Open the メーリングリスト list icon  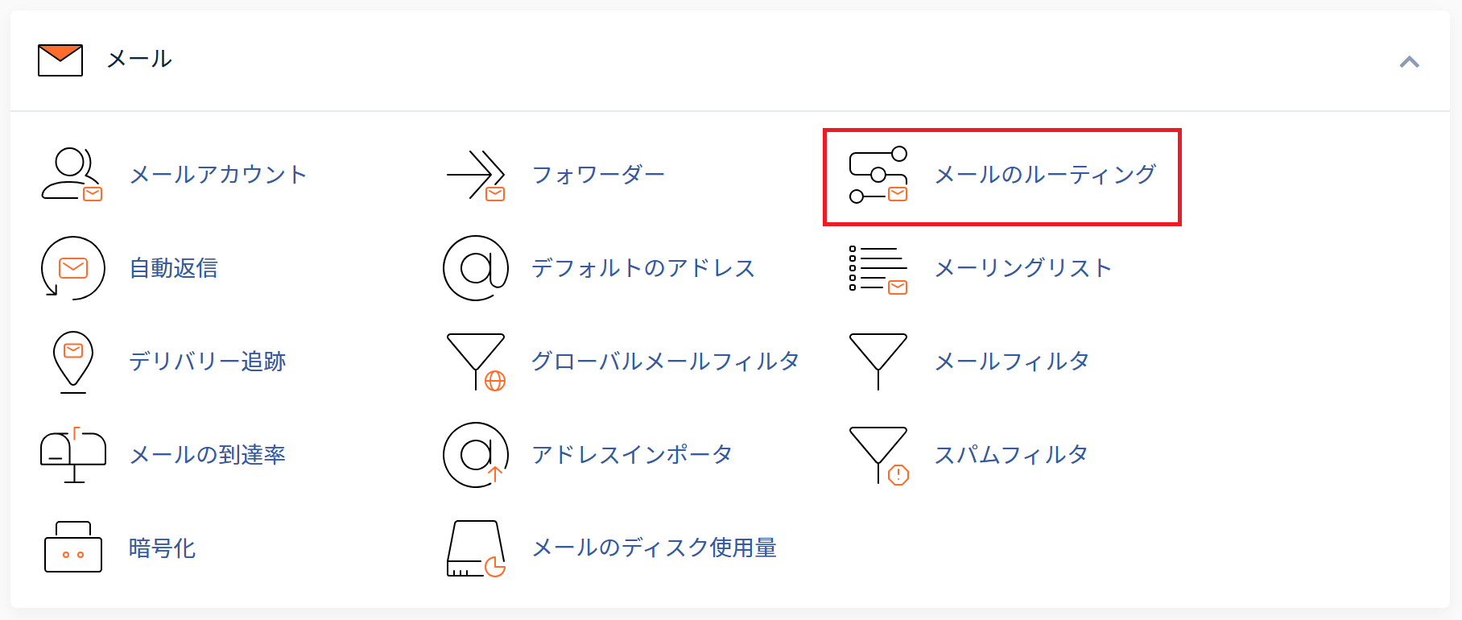coord(878,269)
